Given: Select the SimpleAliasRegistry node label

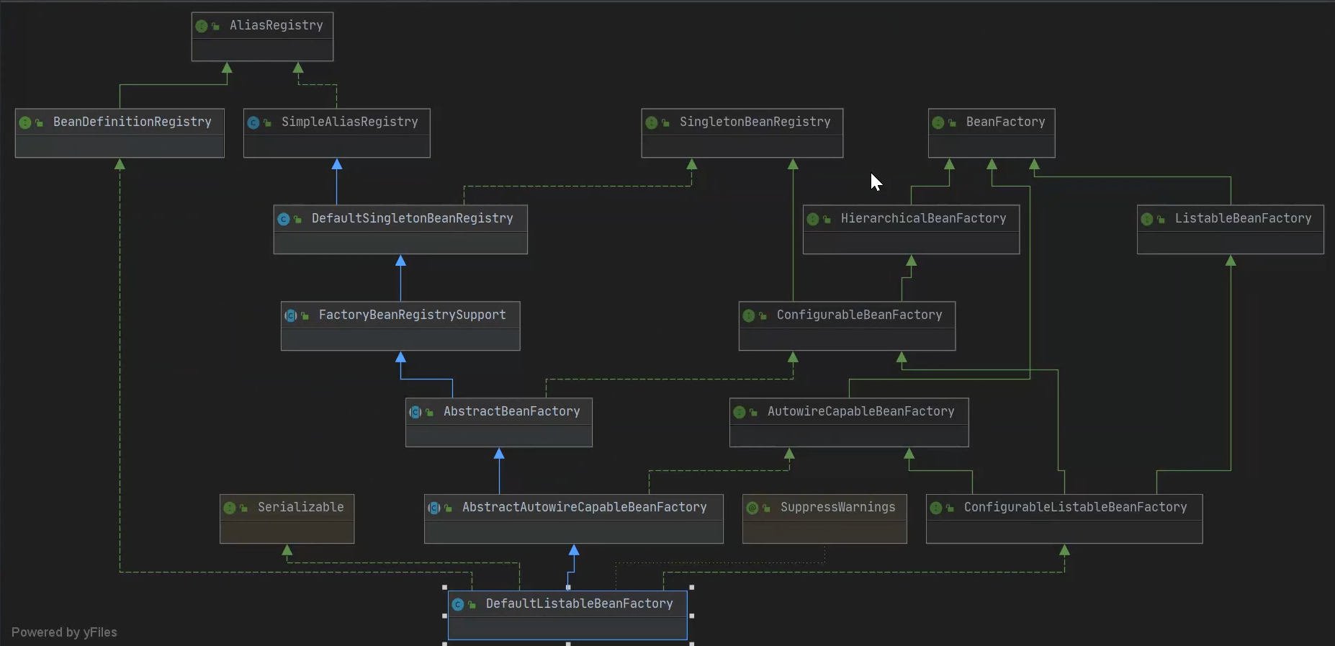Looking at the screenshot, I should (350, 122).
